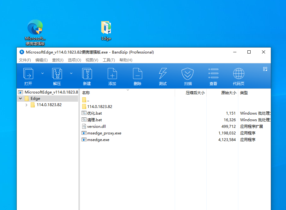Screen dimensions: 286x210
Task: Open the dropdown arrow next to 打开
Action: [x=42, y=73]
